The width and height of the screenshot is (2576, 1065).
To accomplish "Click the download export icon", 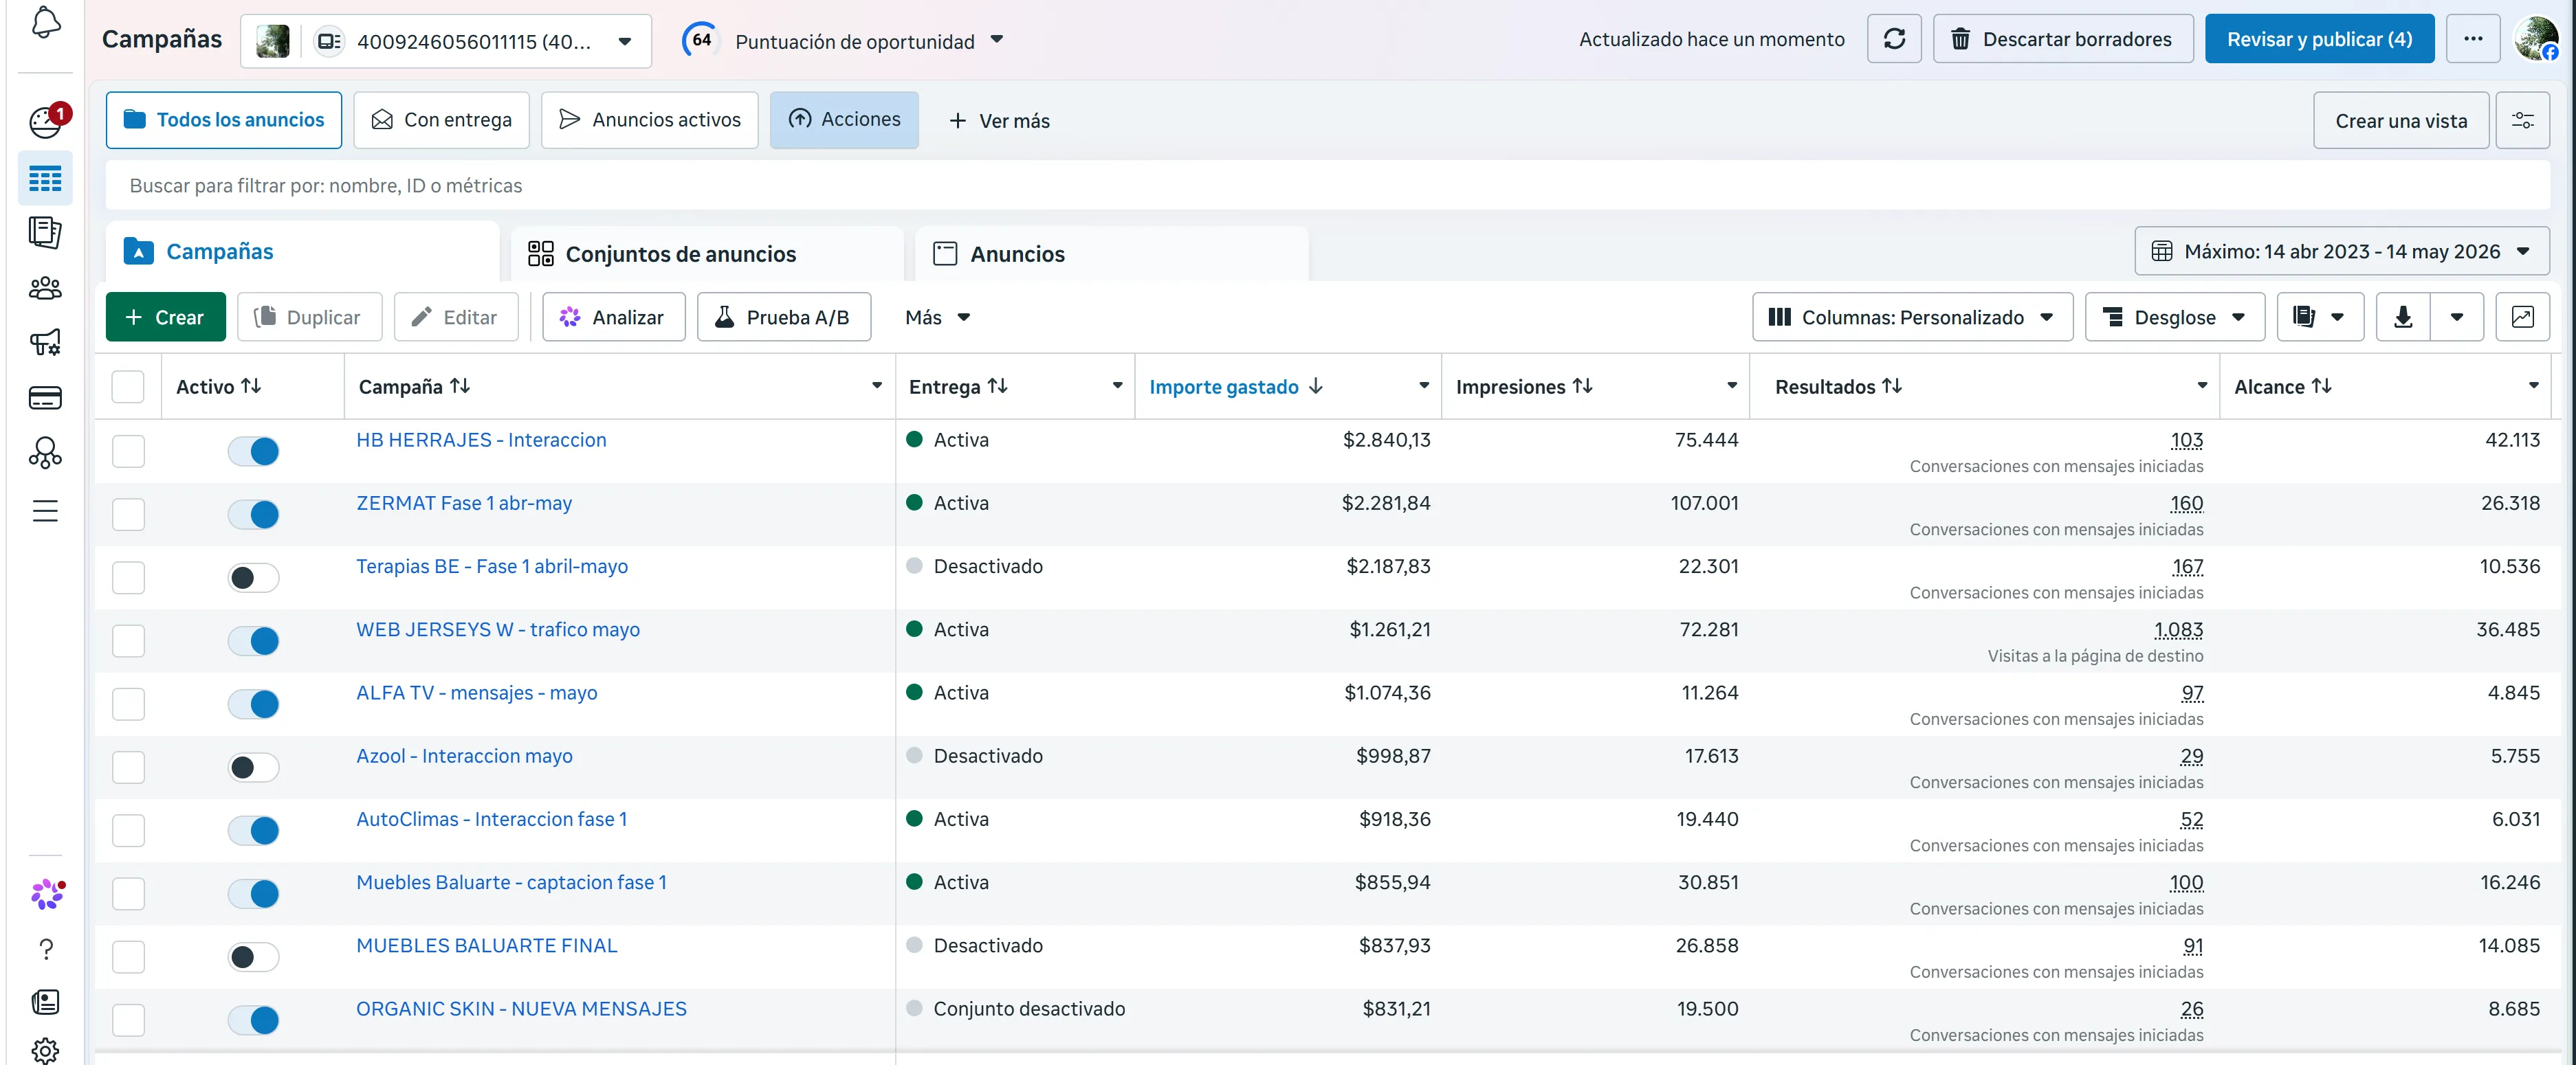I will [x=2403, y=317].
